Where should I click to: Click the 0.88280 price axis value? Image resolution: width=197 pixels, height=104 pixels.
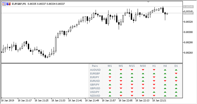[x=188, y=42]
